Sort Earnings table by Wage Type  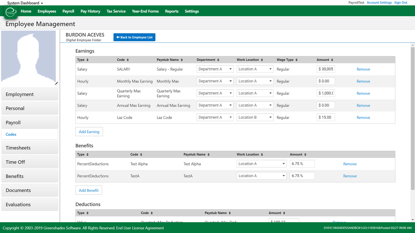296,60
